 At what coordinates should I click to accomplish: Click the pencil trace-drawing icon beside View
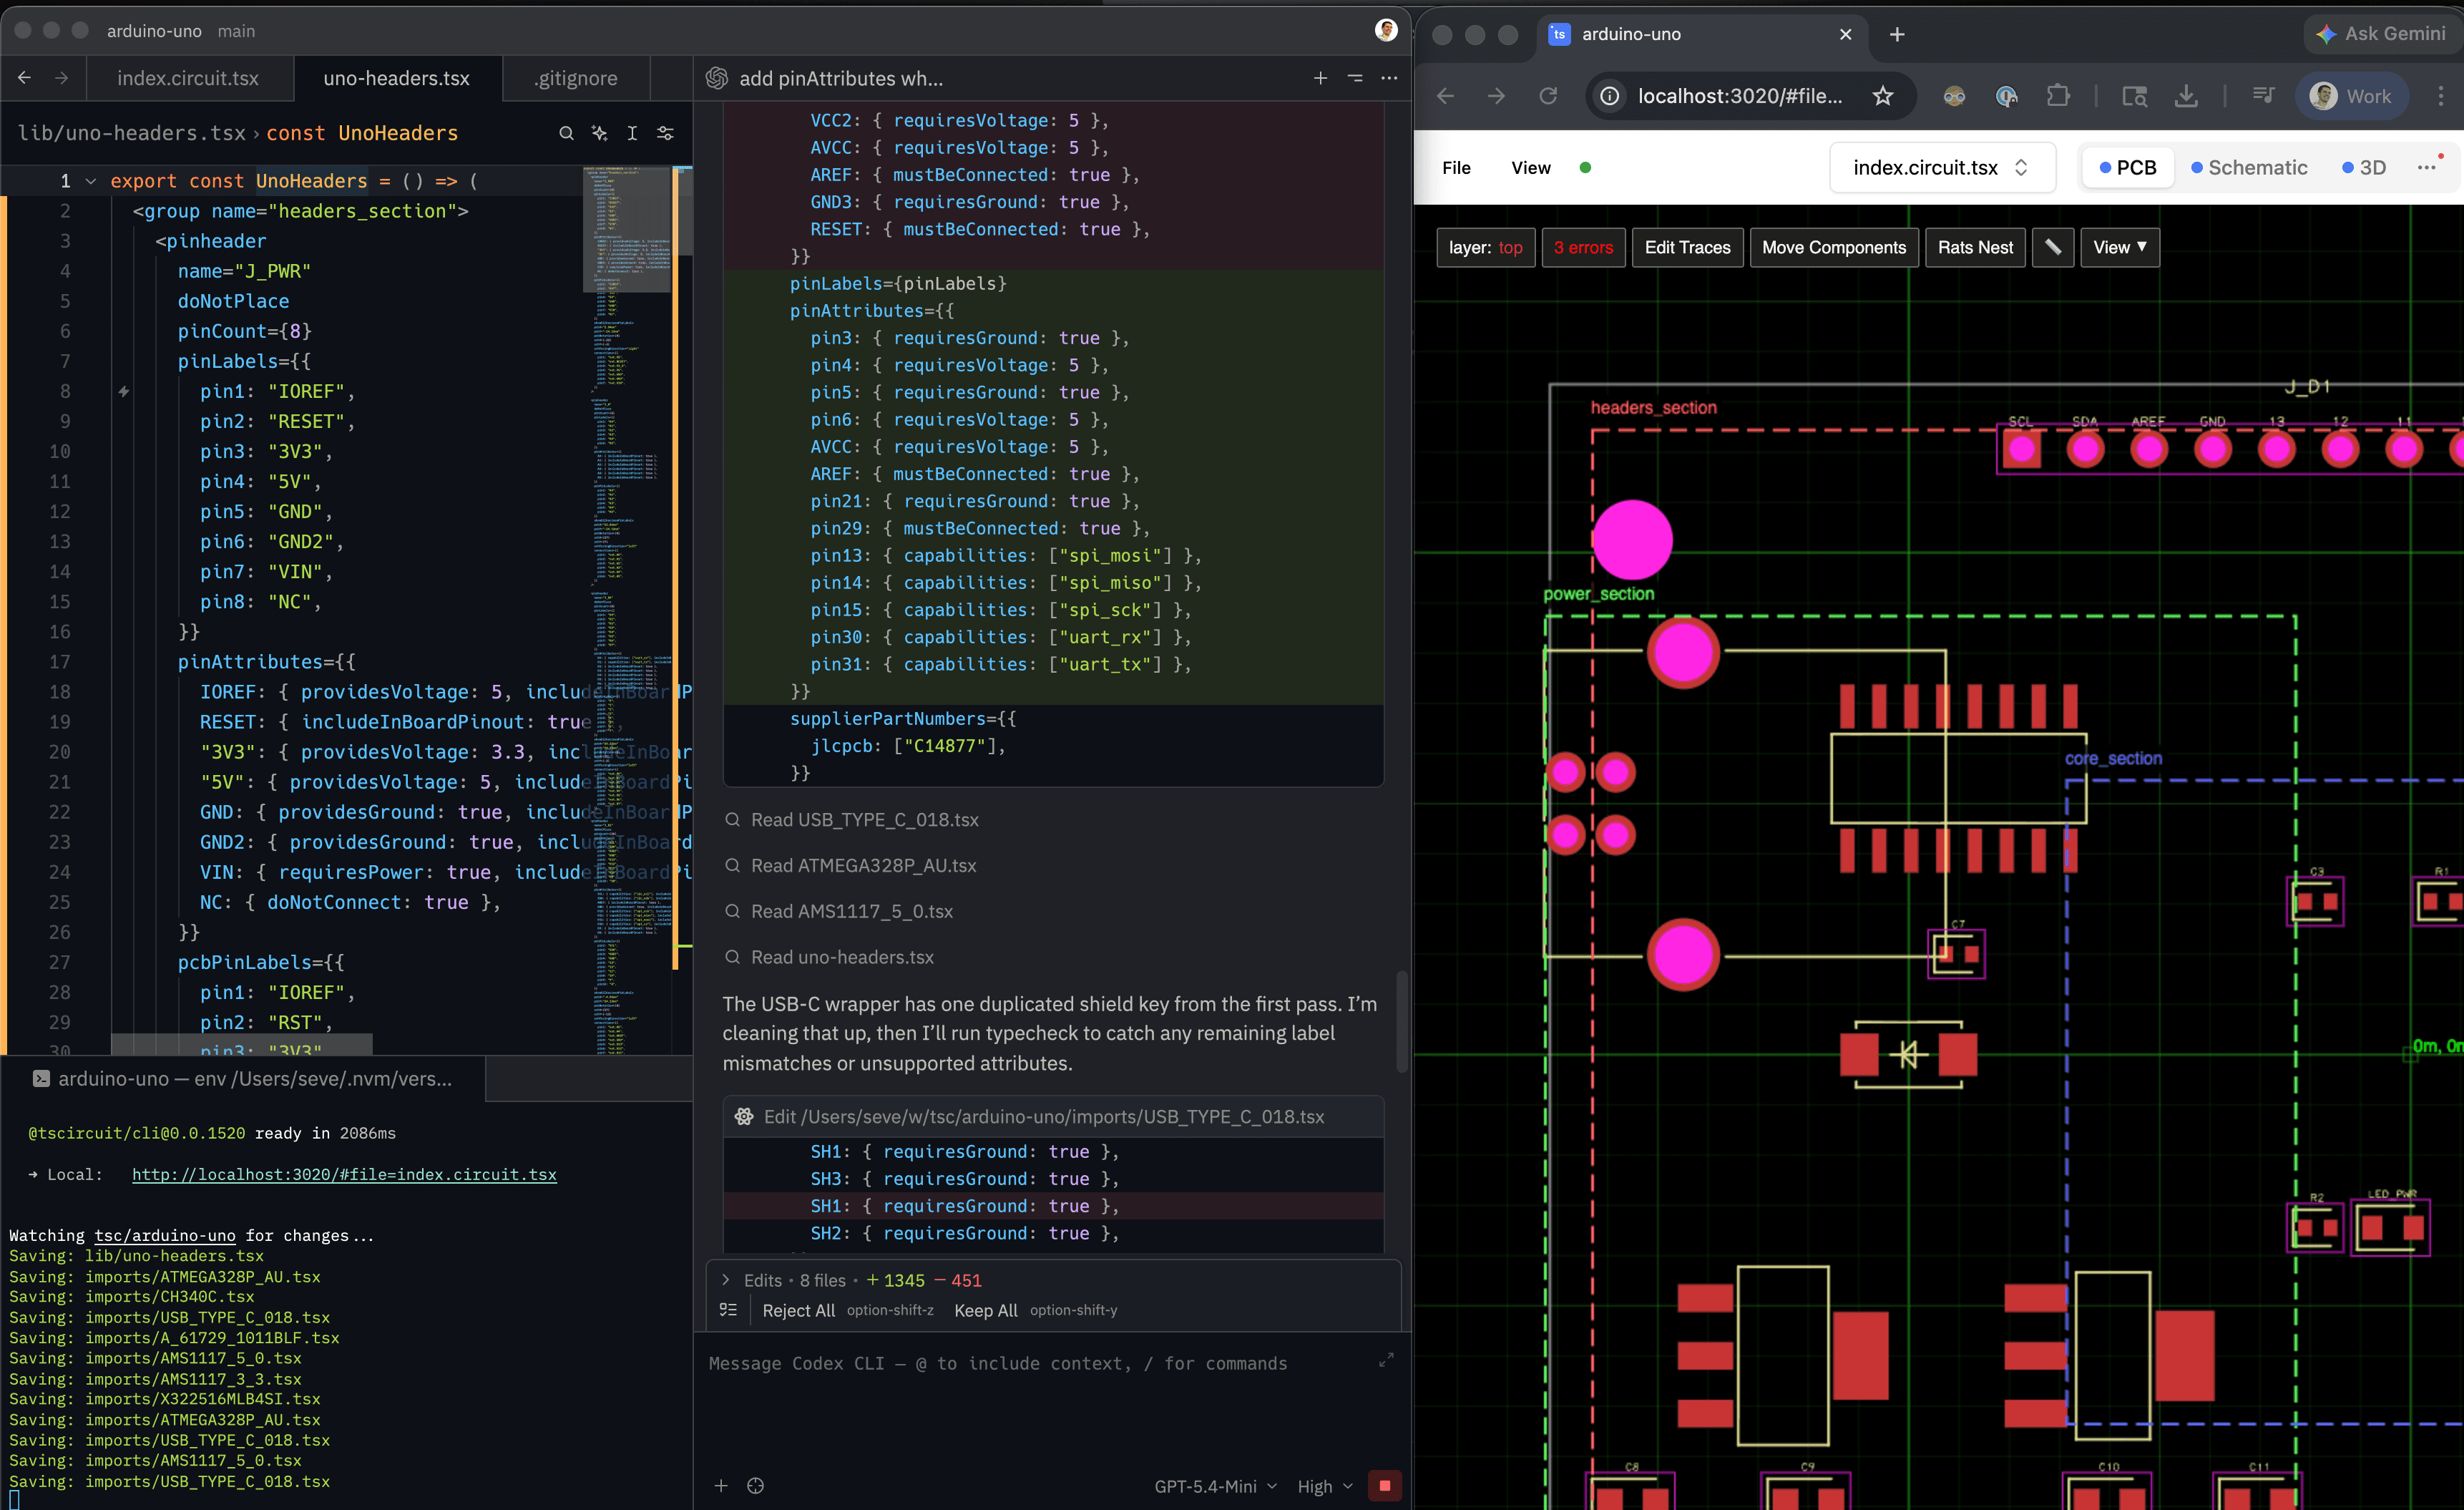pyautogui.click(x=2053, y=247)
